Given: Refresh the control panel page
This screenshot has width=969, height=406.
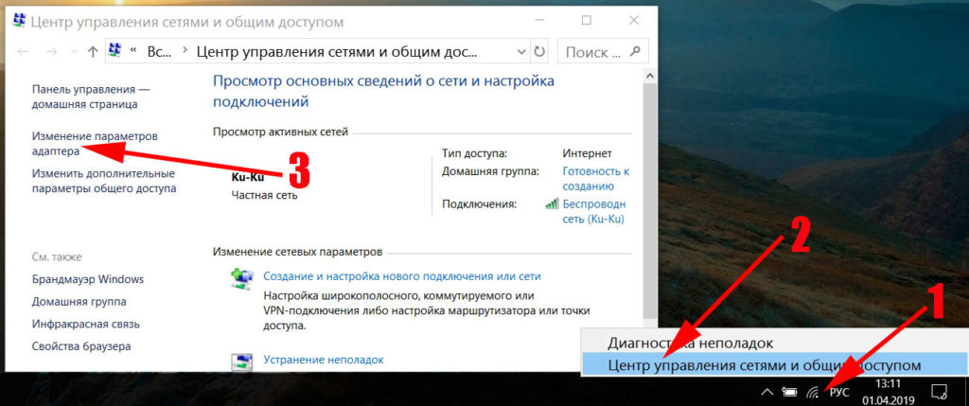Looking at the screenshot, I should point(538,50).
